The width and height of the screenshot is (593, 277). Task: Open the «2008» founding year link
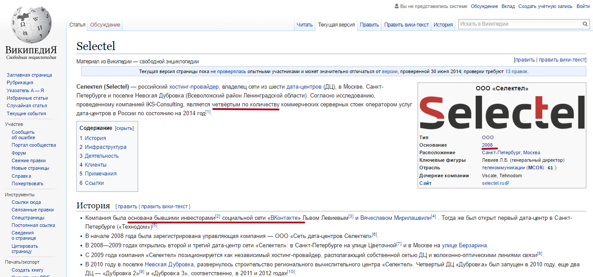point(487,145)
